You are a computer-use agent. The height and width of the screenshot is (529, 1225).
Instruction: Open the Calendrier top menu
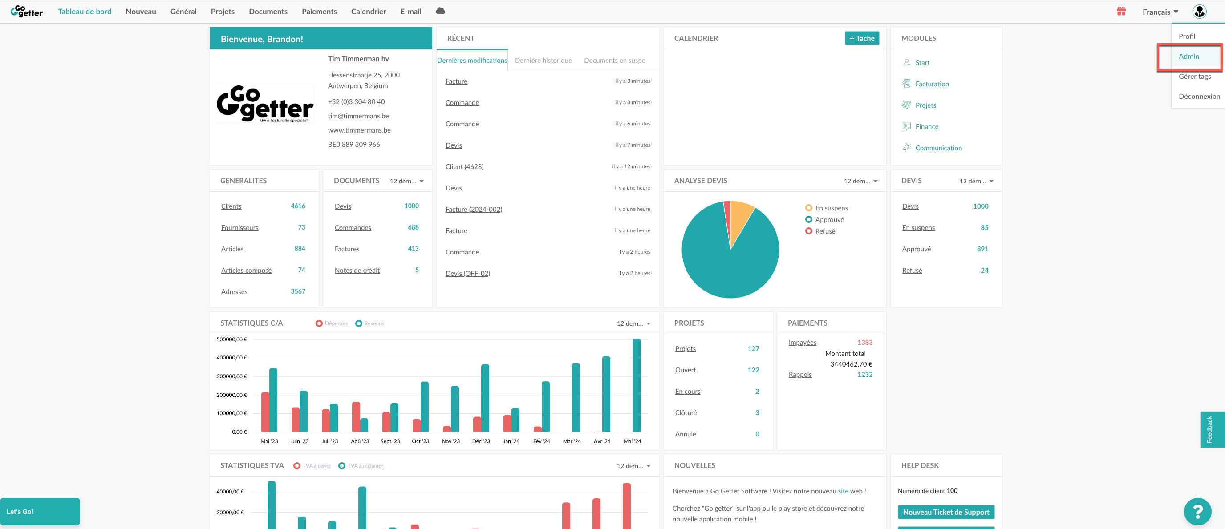[369, 12]
